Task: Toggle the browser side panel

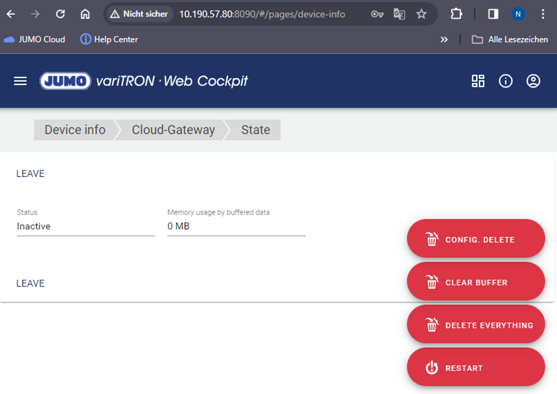Action: (493, 14)
